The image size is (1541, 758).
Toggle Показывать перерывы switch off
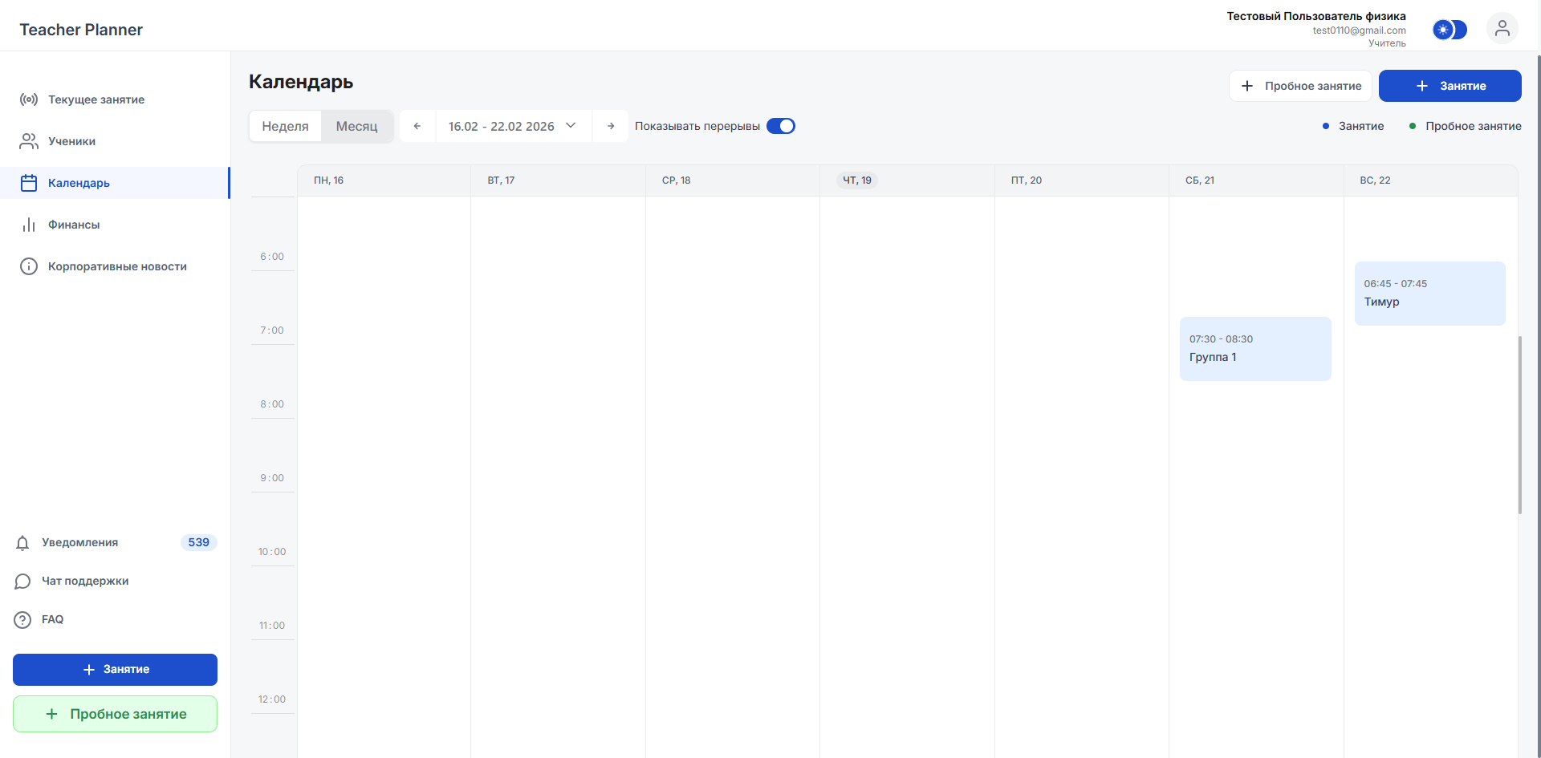click(x=780, y=126)
